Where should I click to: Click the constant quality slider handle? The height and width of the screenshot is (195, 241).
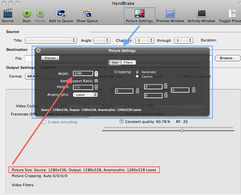point(182,130)
